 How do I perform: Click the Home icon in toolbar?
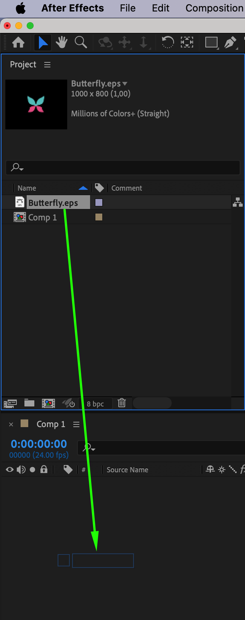pos(18,42)
